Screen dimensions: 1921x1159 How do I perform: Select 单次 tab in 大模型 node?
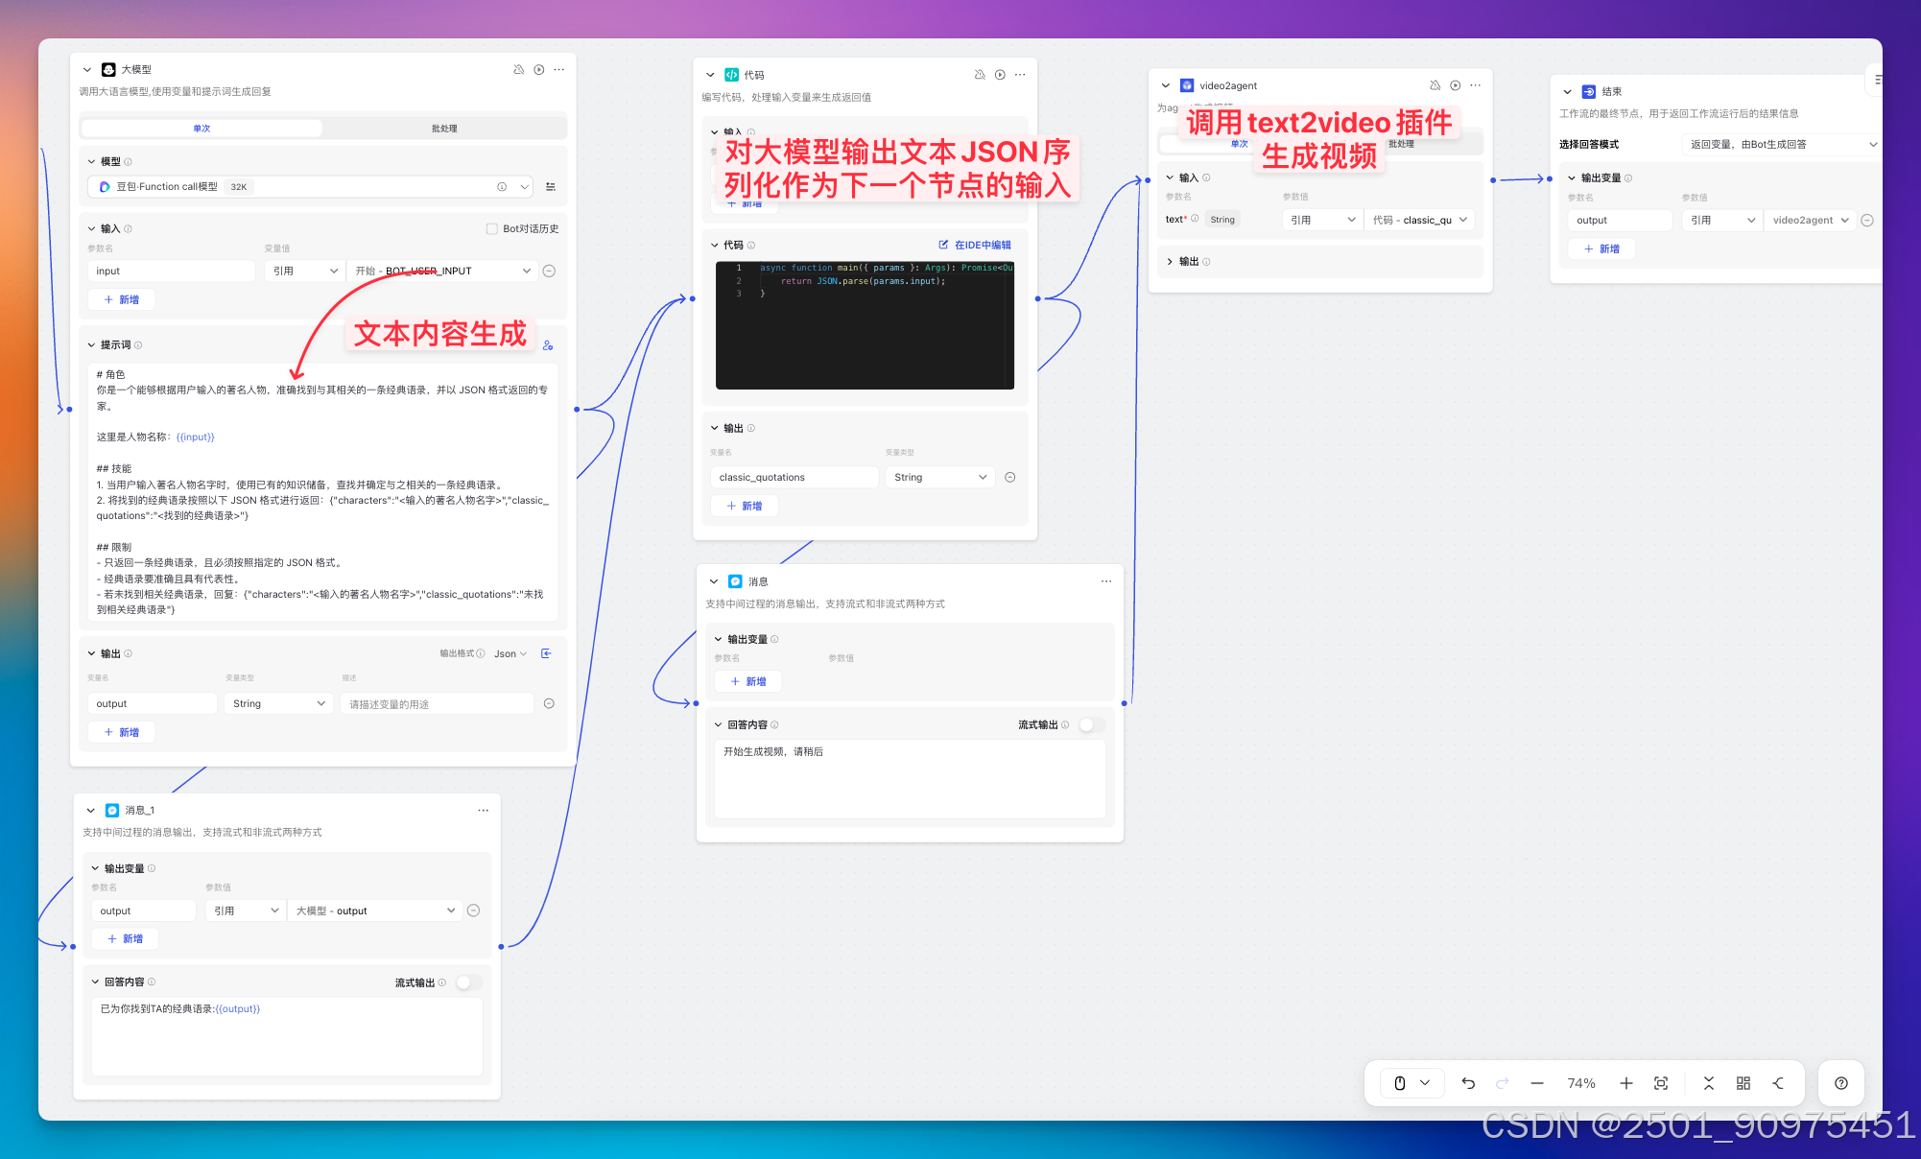202,129
